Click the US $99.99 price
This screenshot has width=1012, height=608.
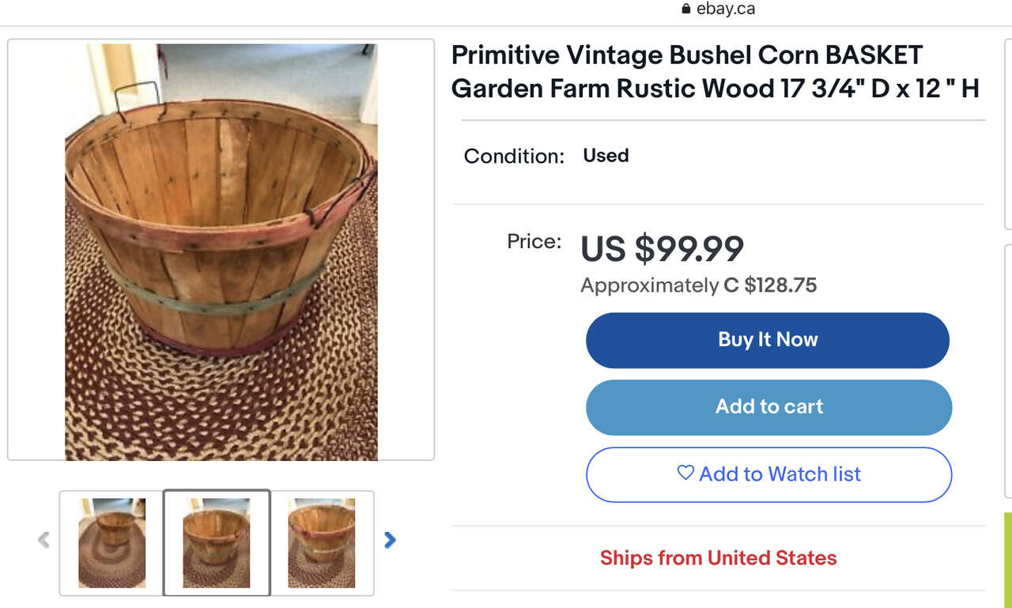(x=662, y=249)
